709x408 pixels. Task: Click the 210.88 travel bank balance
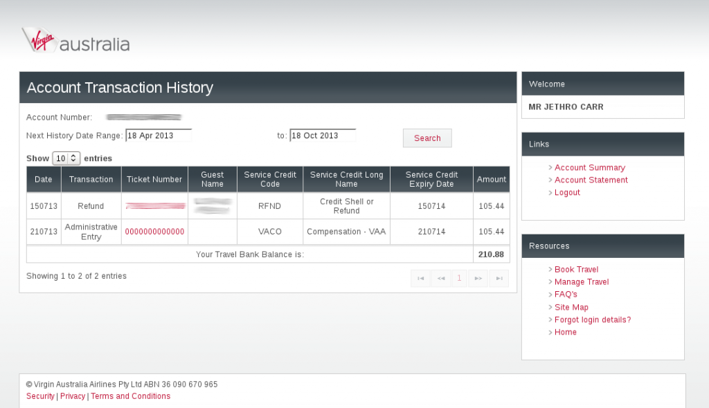point(491,254)
